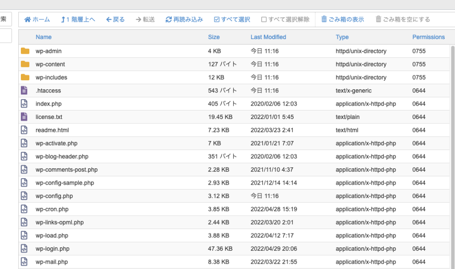
Task: Click the text/plain type cell
Action: [x=347, y=117]
